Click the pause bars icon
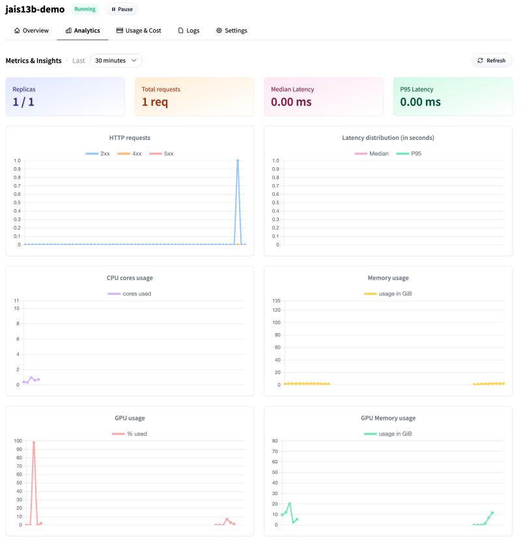 [113, 9]
